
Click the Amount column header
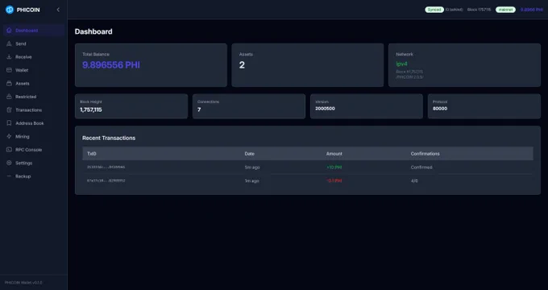(334, 154)
